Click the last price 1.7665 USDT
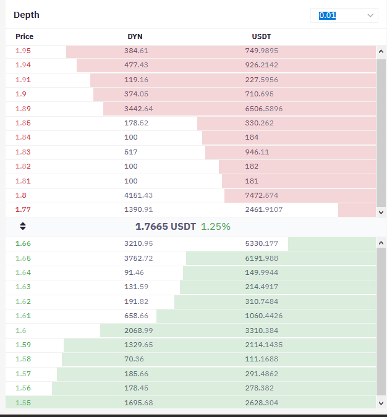Screen dimensions: 387x417 (x=166, y=227)
